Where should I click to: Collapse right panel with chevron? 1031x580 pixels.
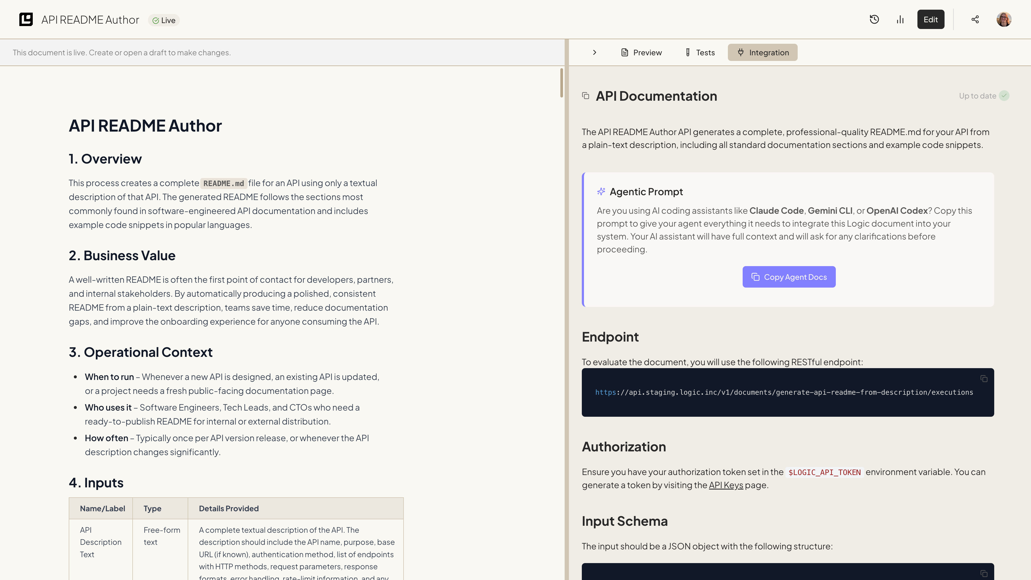(595, 52)
